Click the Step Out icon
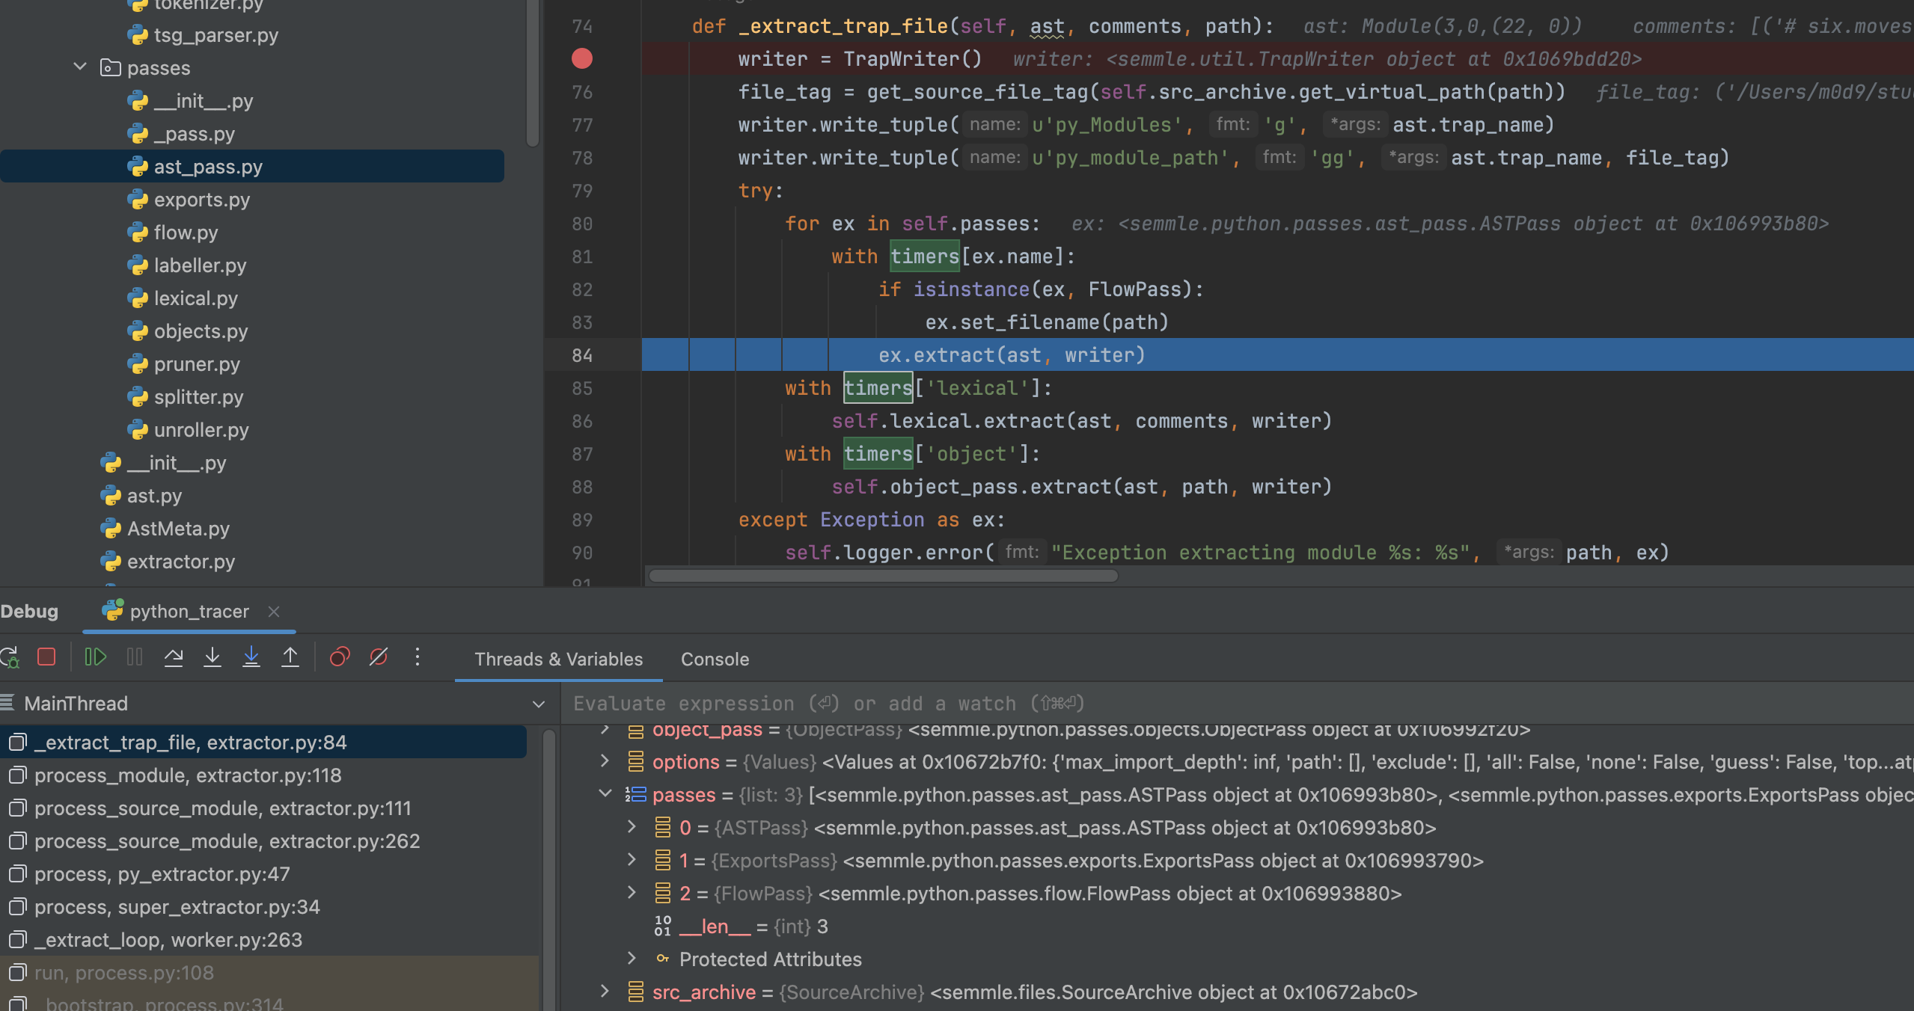 click(x=290, y=657)
